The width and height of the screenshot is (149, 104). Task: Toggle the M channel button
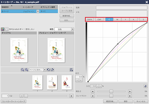point(117,19)
